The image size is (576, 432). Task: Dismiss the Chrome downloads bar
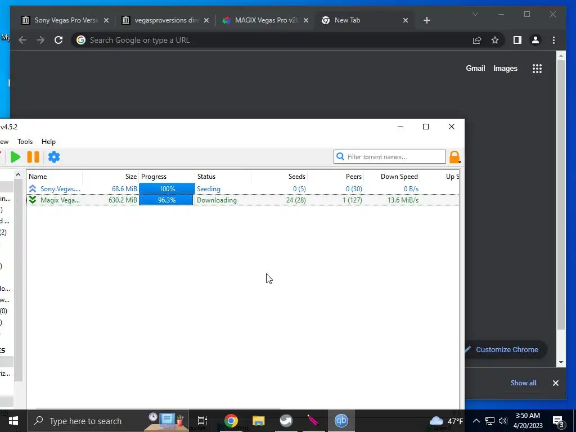tap(555, 383)
